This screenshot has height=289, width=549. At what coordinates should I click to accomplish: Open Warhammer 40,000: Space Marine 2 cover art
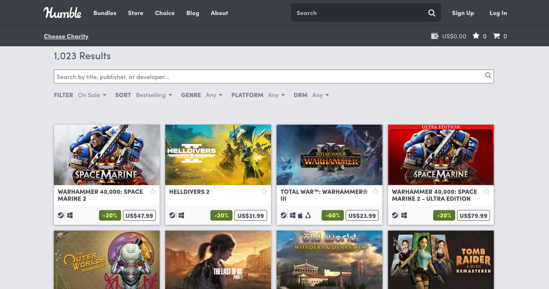pyautogui.click(x=107, y=155)
